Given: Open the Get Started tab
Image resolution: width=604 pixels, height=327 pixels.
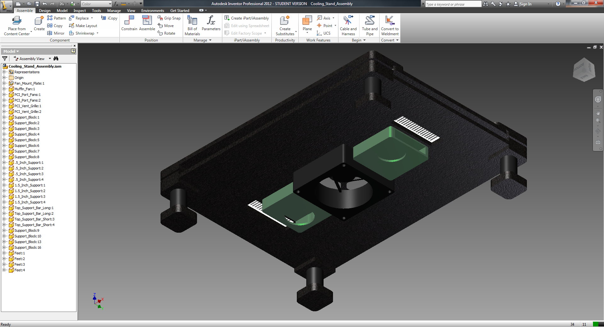Looking at the screenshot, I should point(180,11).
